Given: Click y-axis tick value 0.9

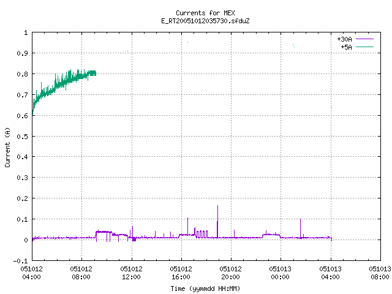Looking at the screenshot, I should 22,53.
